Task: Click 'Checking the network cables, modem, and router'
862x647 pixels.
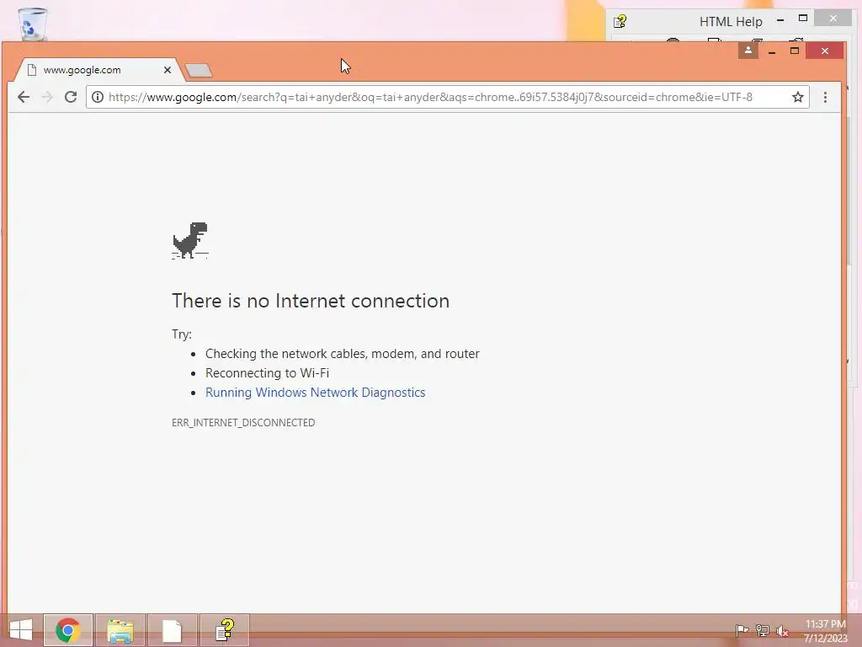Action: 342,354
